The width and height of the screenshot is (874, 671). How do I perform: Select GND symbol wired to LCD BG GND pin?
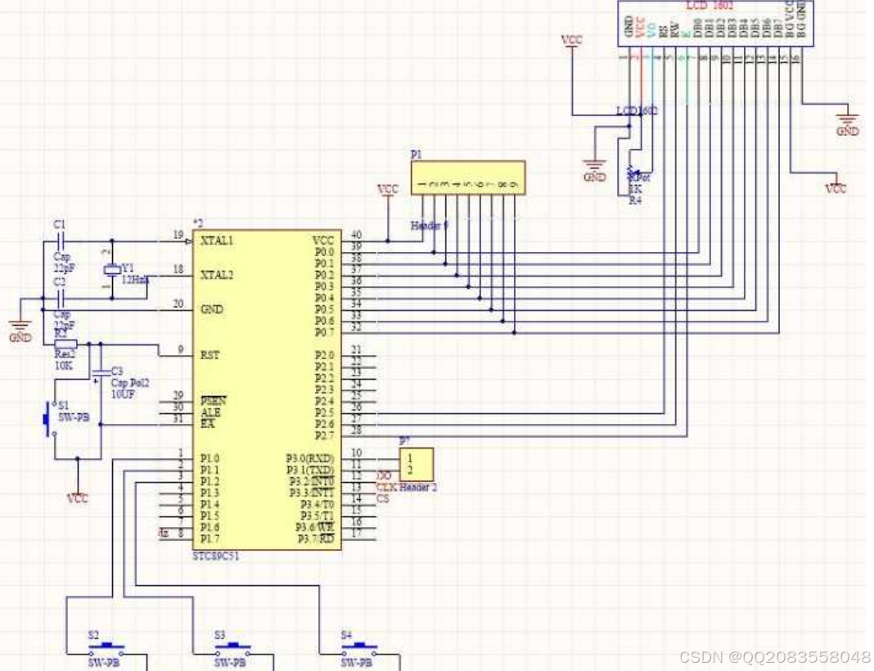pos(847,124)
